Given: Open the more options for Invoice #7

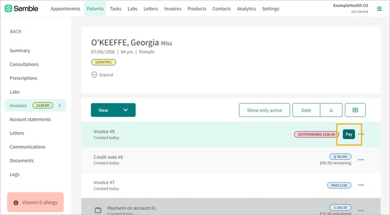Looking at the screenshot, I should 361,185.
